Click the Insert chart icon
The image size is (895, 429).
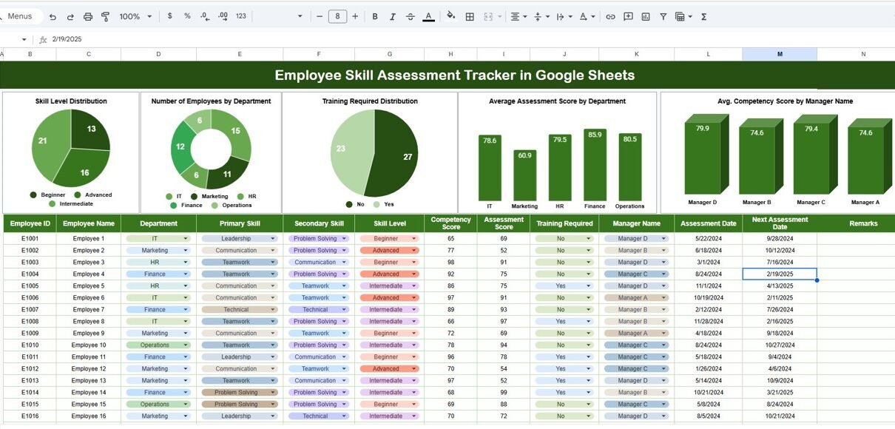tap(646, 16)
